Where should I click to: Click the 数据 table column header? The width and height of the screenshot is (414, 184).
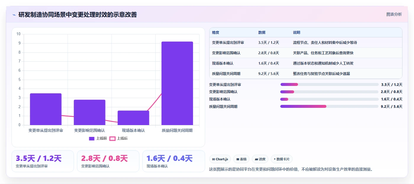(262, 33)
